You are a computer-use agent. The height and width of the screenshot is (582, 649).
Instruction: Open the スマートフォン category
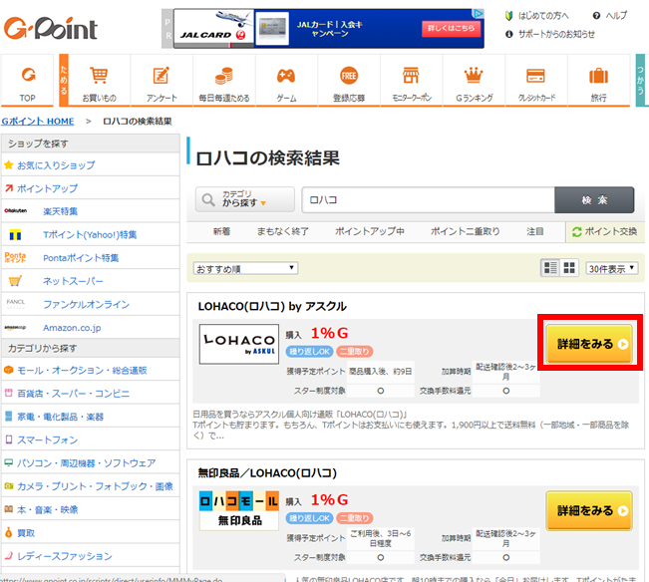(47, 439)
